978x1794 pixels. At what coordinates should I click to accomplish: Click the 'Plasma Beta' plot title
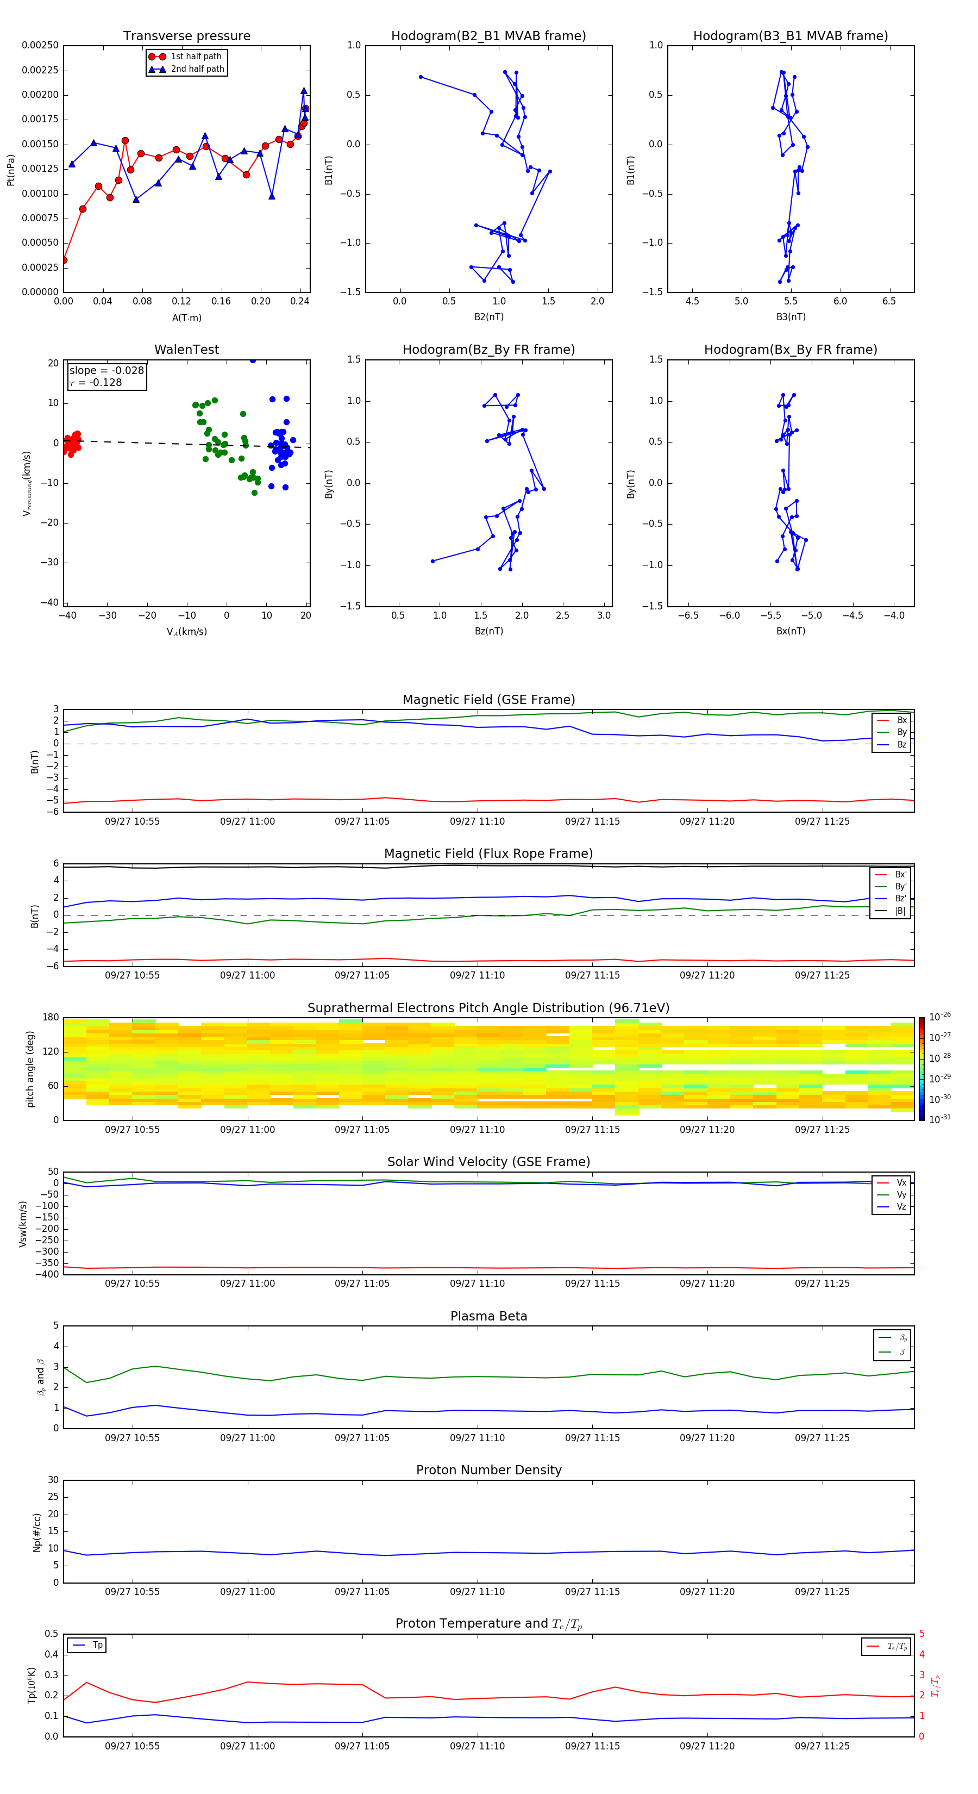(488, 1316)
